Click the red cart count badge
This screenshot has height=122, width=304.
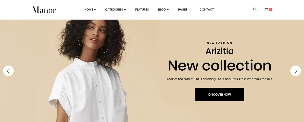[x=271, y=9]
